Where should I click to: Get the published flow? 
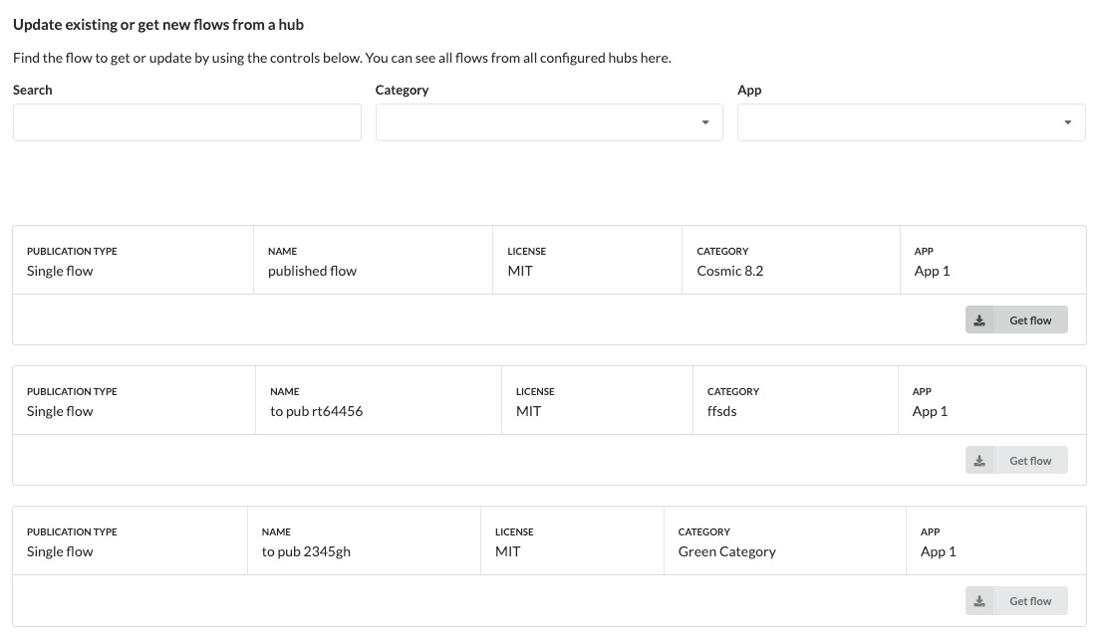[x=1016, y=319]
